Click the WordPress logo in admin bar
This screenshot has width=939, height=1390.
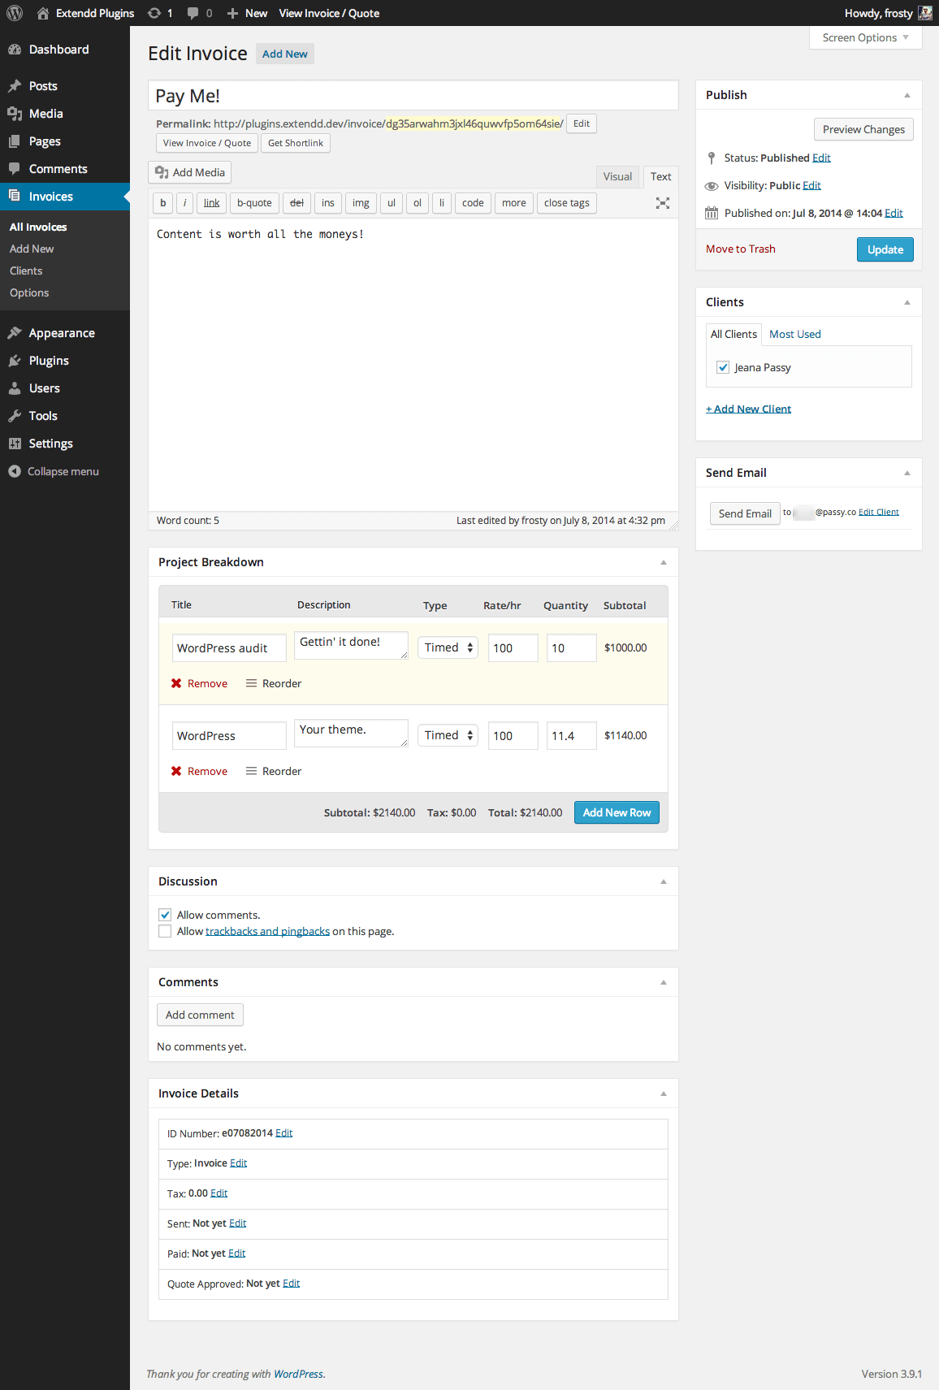pos(15,13)
